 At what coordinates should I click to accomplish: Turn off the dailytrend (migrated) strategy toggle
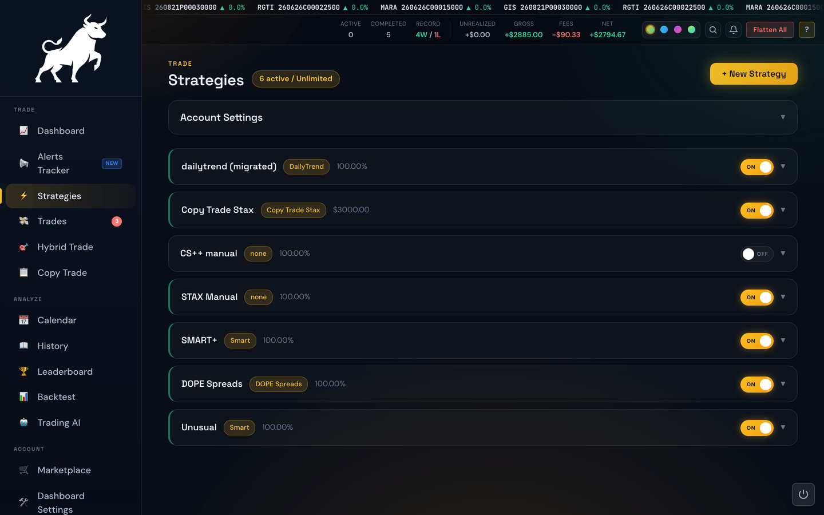click(757, 167)
